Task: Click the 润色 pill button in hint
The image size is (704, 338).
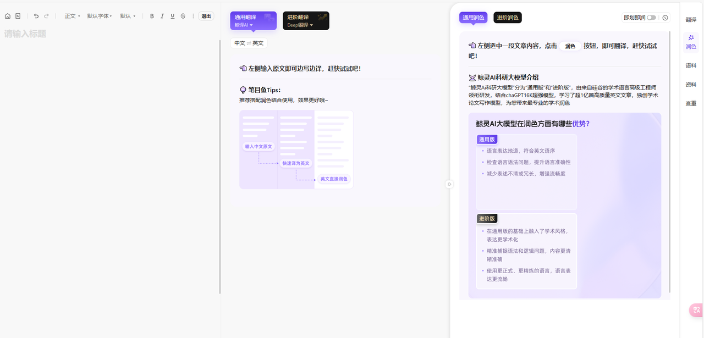Action: 570,46
